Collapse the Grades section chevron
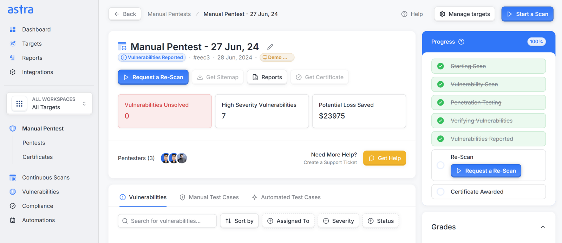This screenshot has height=243, width=562. tap(543, 227)
